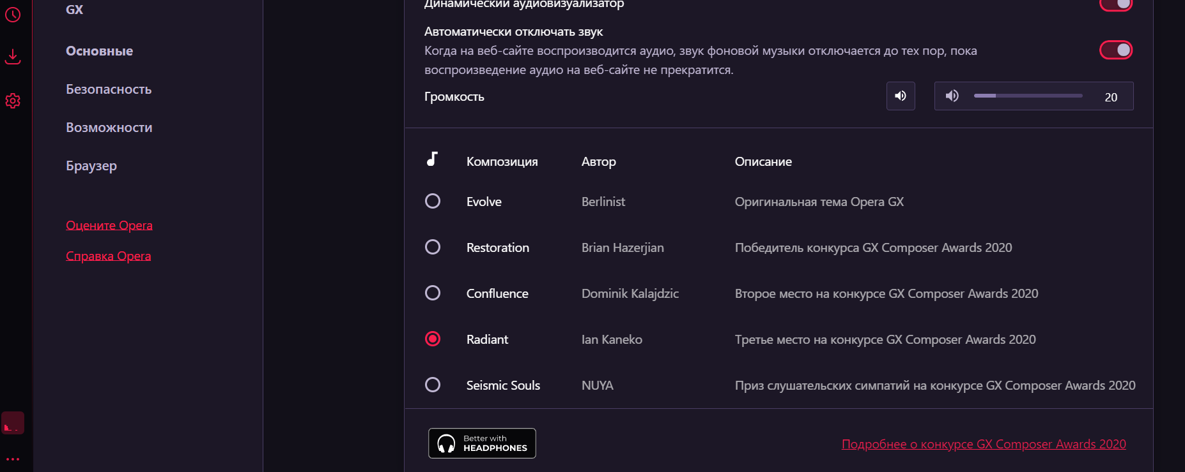The image size is (1185, 472).
Task: Click the Второе место description text
Action: pos(887,293)
